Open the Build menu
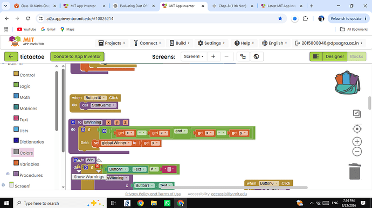Viewport: 372px width, 208px height. (180, 43)
